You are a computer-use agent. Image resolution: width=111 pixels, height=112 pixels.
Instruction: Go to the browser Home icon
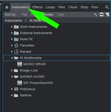tap(7, 7)
